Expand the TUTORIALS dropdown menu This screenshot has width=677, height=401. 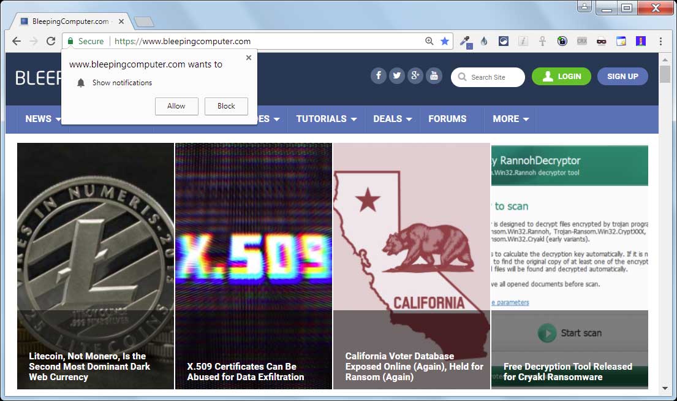coord(327,119)
